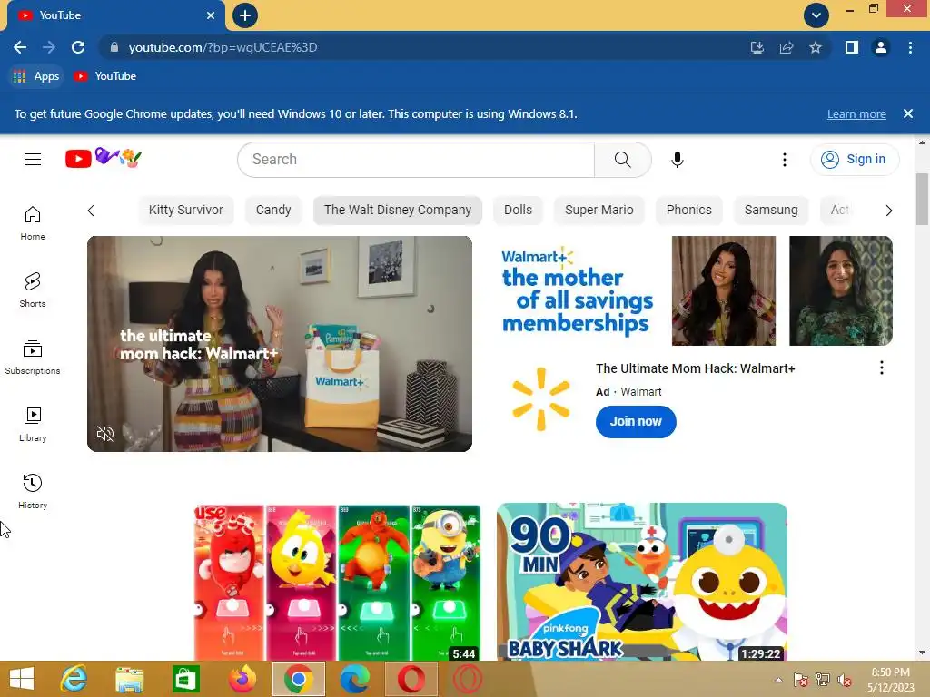Image resolution: width=930 pixels, height=697 pixels.
Task: Open the 5:44 tiles game video
Action: pos(338,582)
